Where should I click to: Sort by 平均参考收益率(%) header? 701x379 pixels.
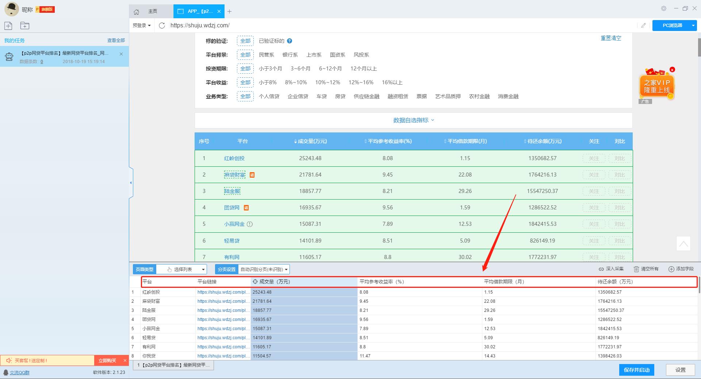[x=388, y=141]
